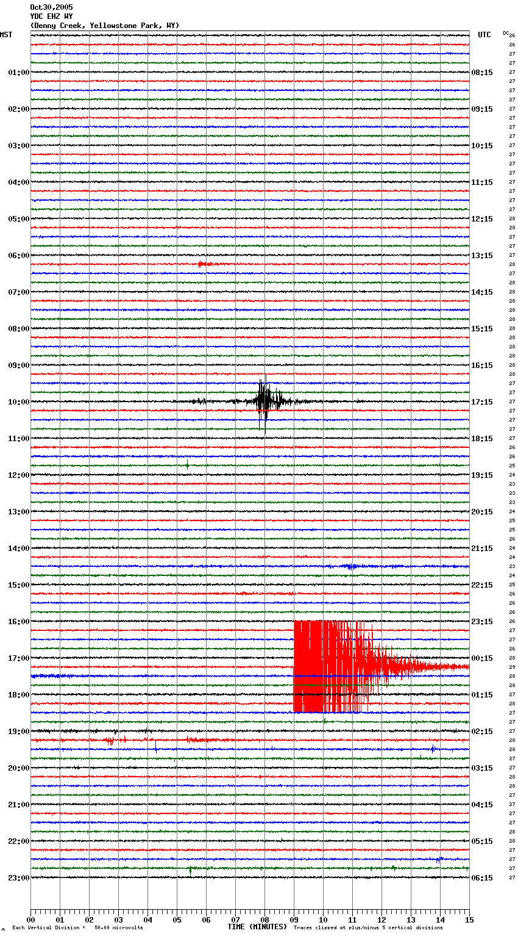
Task: Select the 10:00 MST time label
Action: point(18,402)
